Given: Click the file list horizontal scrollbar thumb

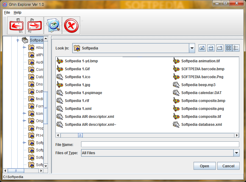Looking at the screenshot, I should click(80, 135).
